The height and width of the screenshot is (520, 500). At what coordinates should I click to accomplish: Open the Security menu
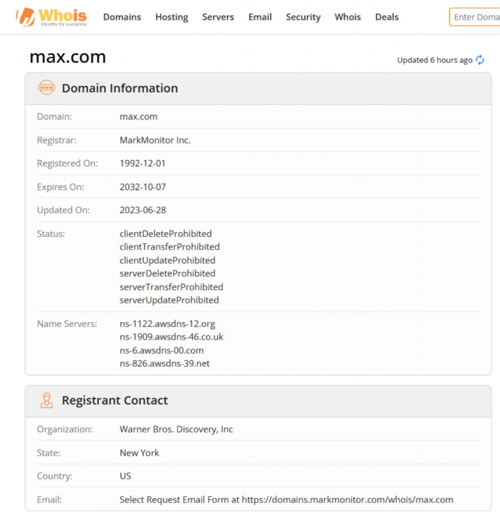point(303,17)
